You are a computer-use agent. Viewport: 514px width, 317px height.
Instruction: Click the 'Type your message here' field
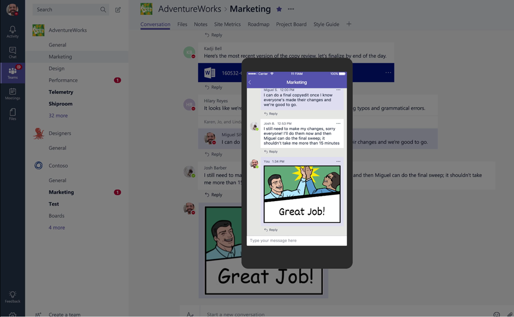[296, 241]
